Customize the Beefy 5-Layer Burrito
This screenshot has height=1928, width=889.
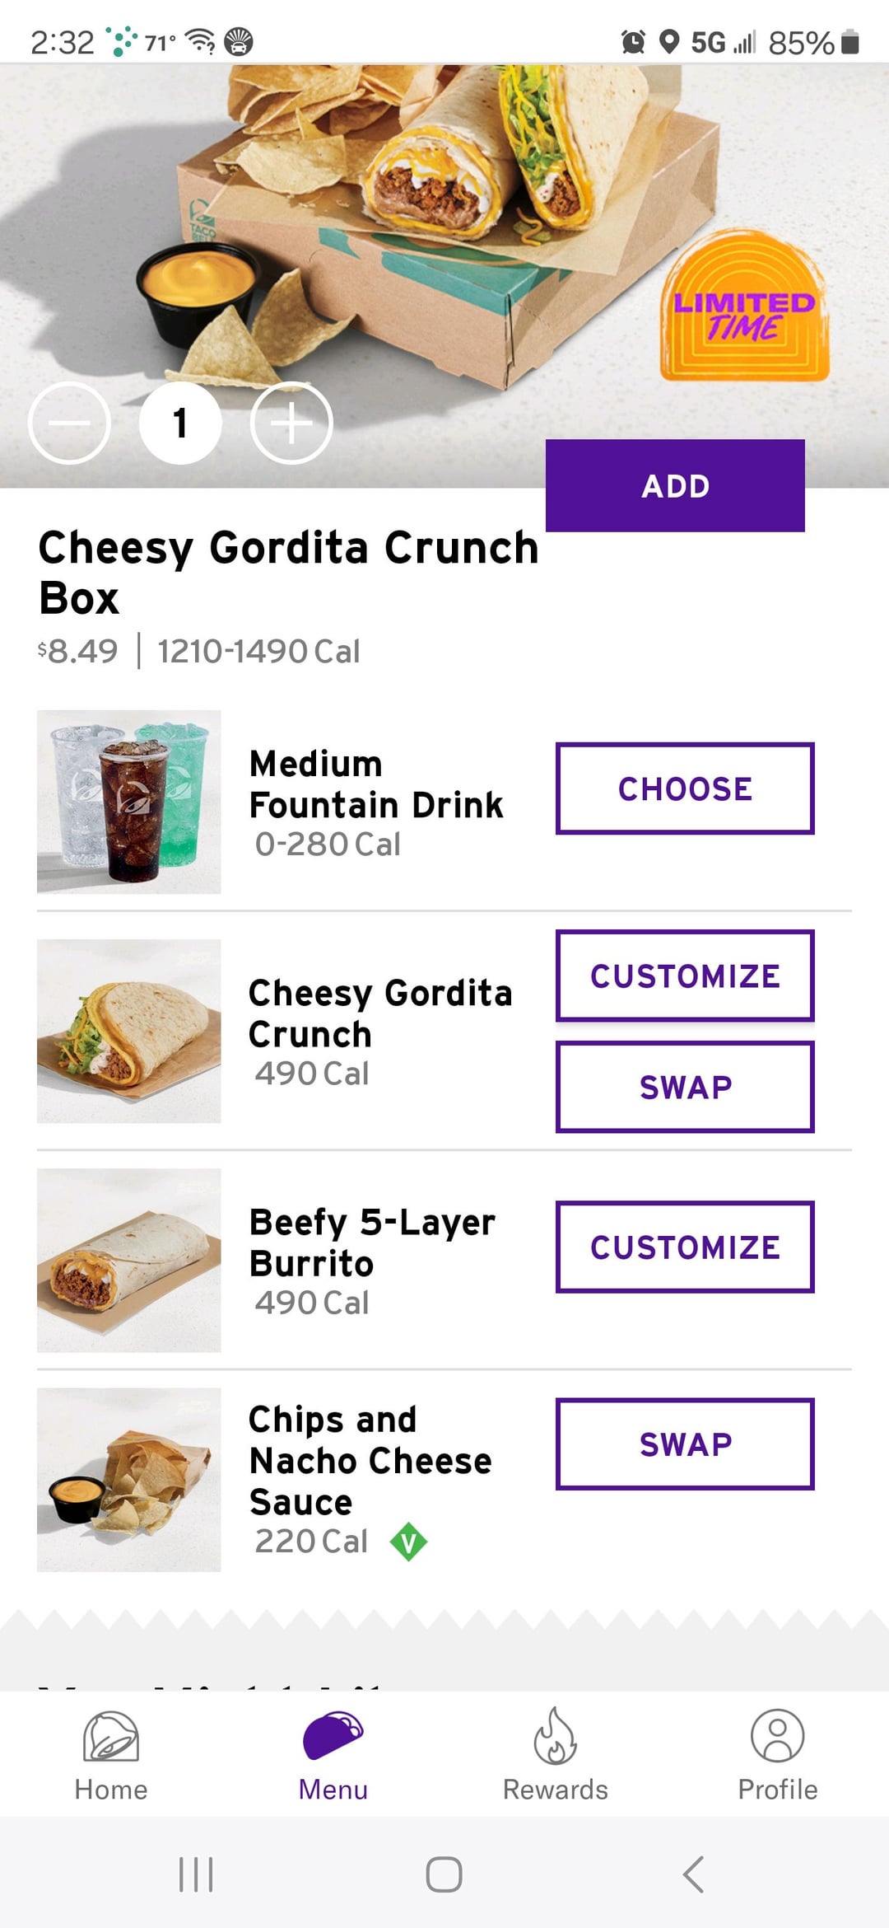pyautogui.click(x=685, y=1247)
